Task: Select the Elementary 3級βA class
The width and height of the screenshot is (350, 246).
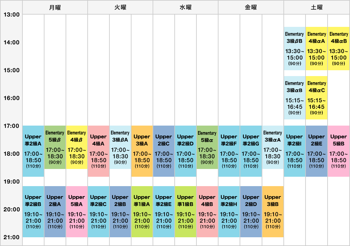Action: 120,147
